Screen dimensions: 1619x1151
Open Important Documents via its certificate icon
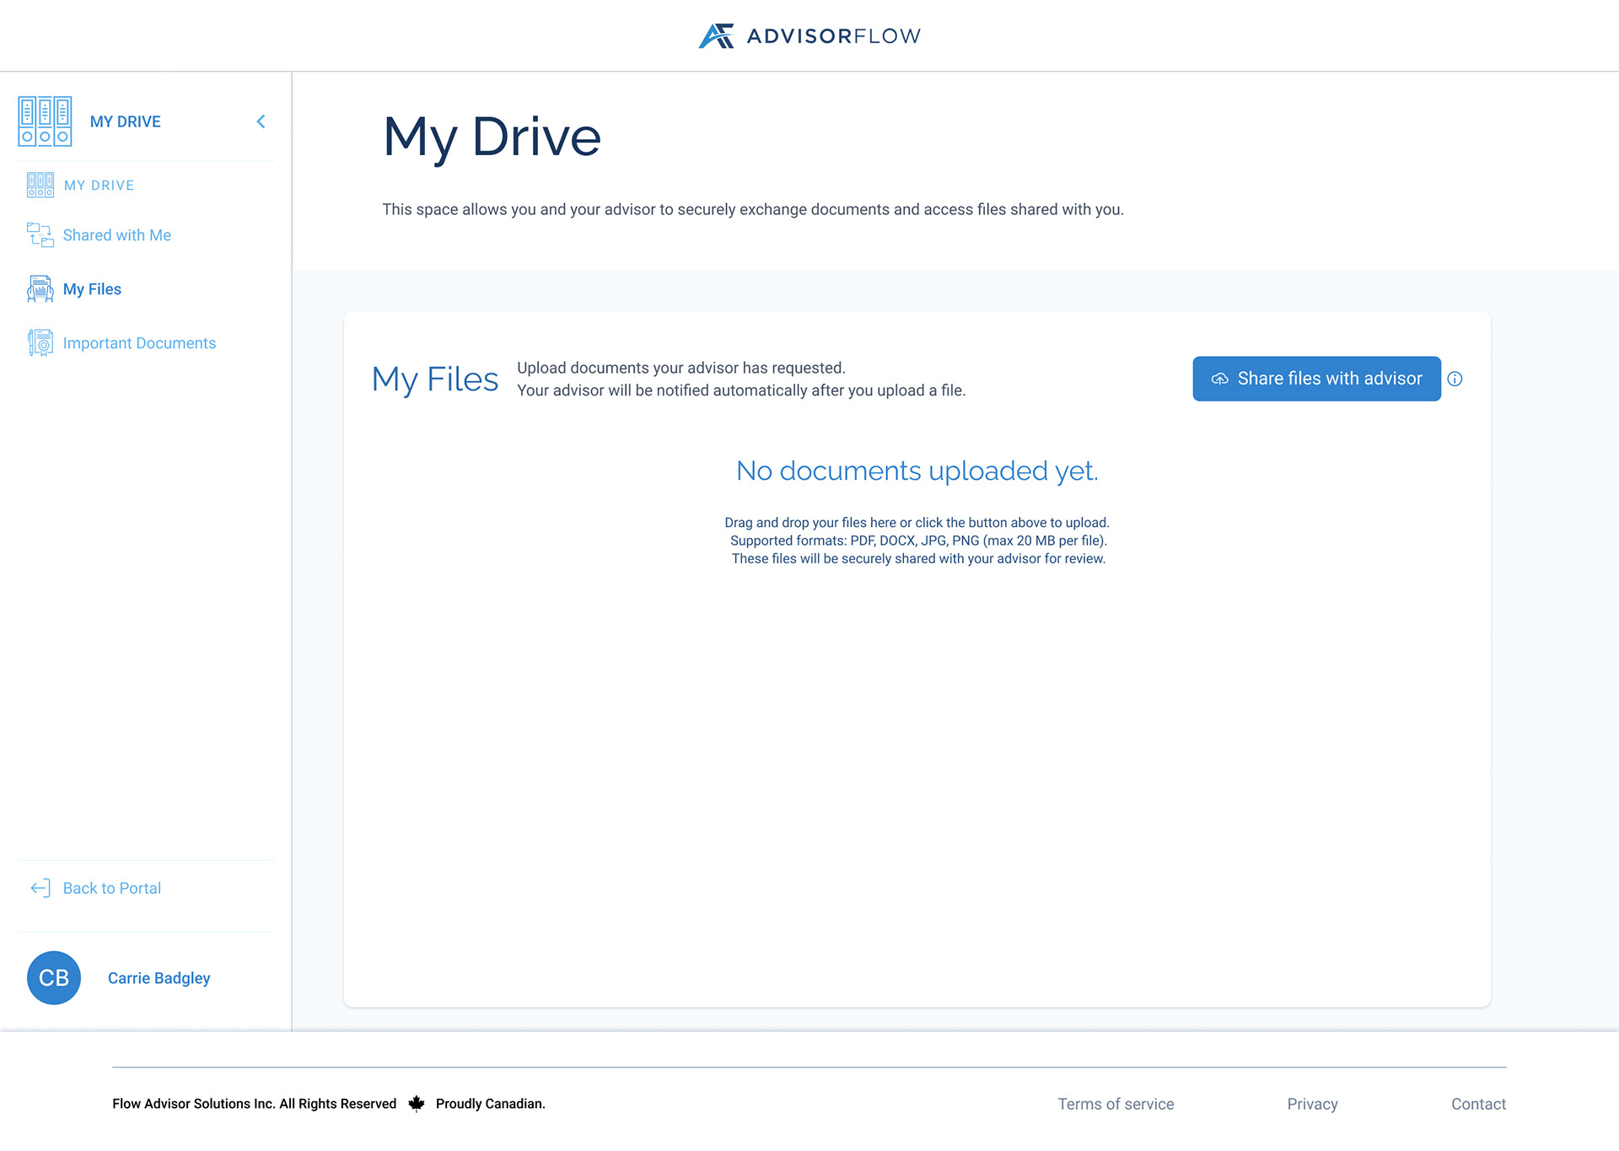pos(39,342)
